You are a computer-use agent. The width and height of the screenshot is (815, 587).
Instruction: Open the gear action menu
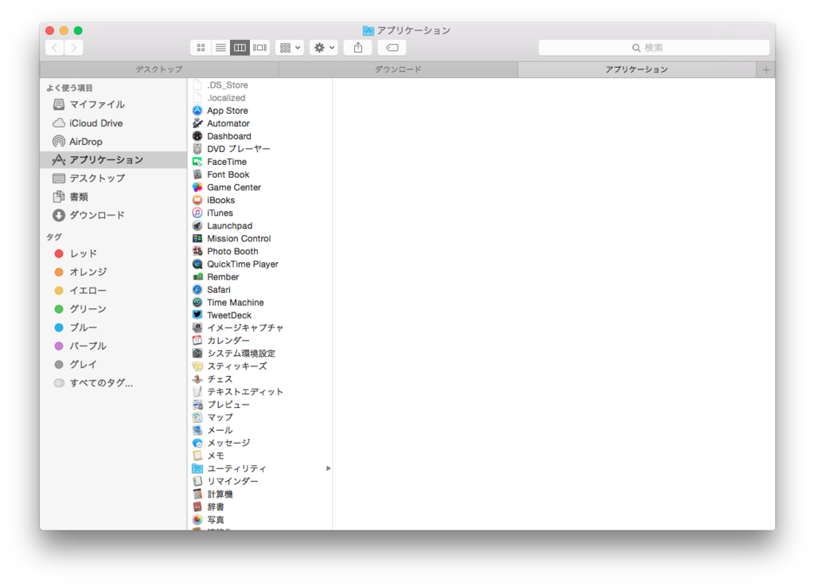click(x=324, y=48)
